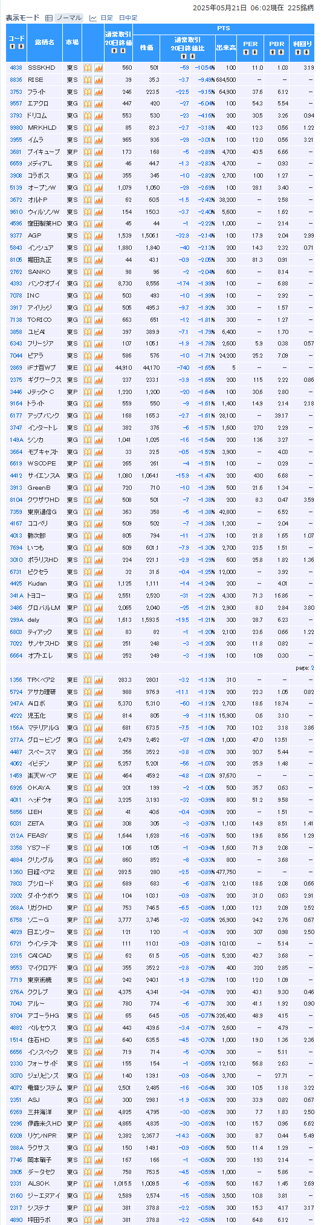324x1225 pixels.
Task: Open stock code 247A link
Action: 16,703
